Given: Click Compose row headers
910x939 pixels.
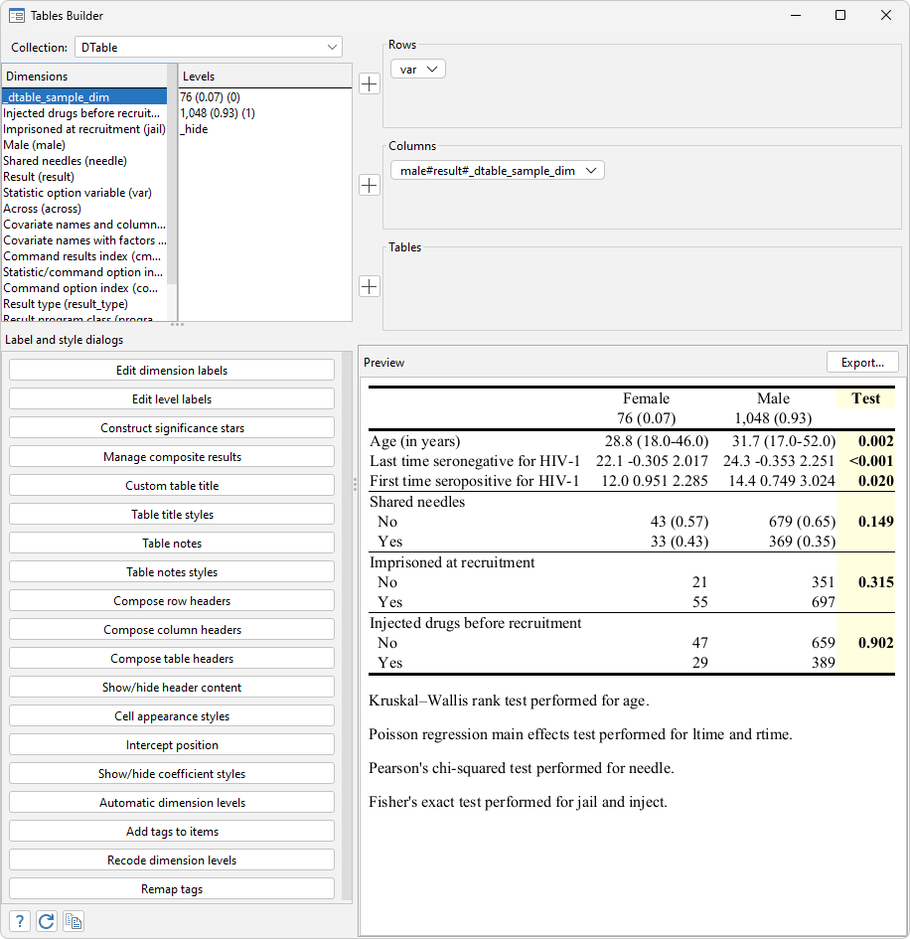Looking at the screenshot, I should [171, 600].
